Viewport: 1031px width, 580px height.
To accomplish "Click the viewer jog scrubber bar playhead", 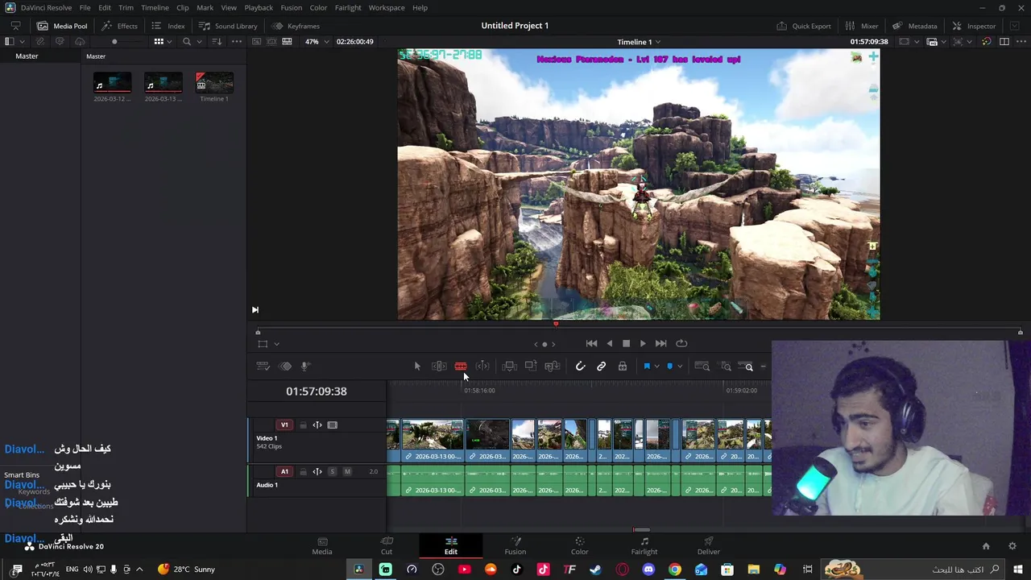I will click(x=556, y=324).
